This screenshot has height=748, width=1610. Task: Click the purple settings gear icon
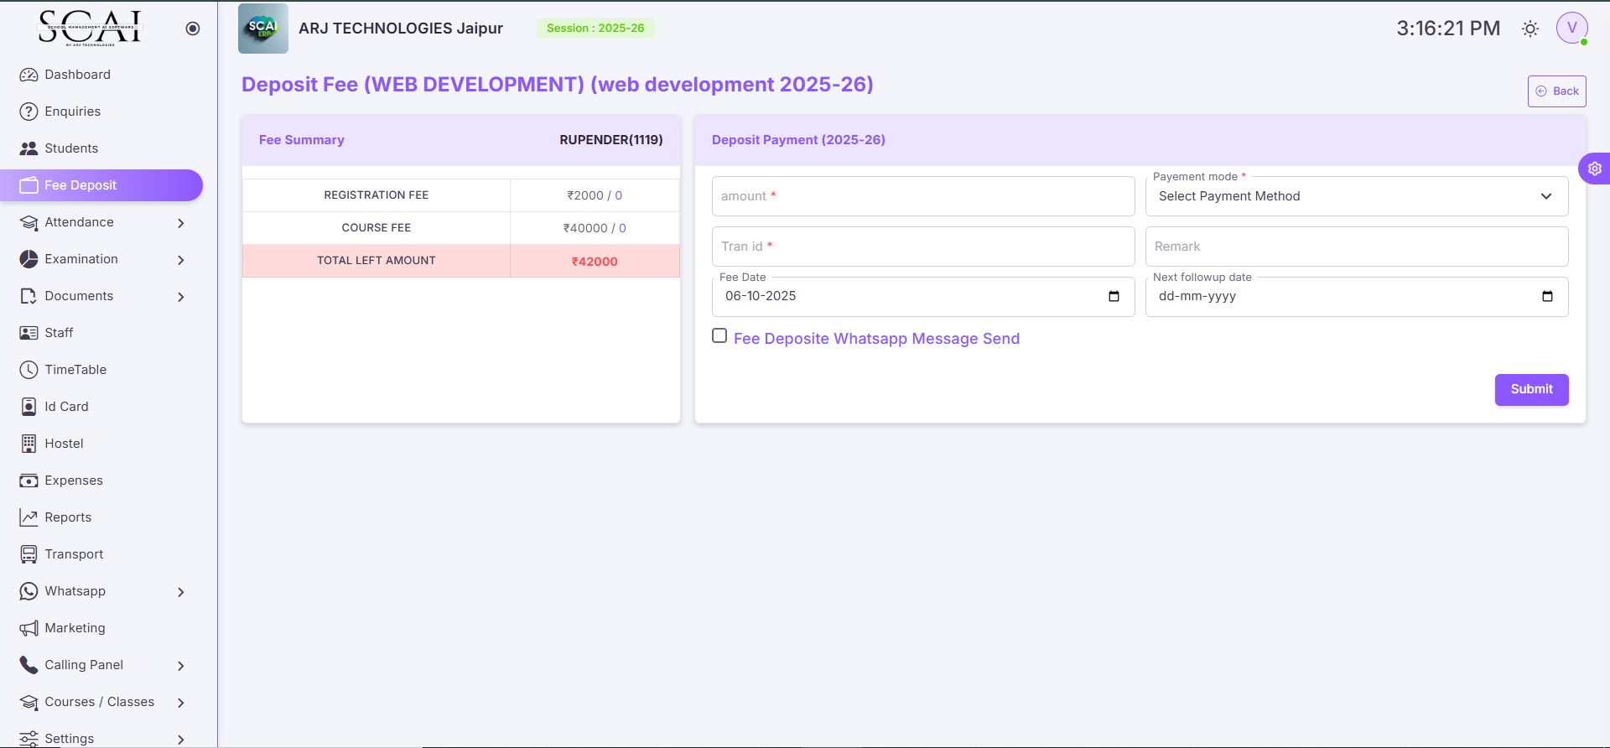pyautogui.click(x=1594, y=169)
